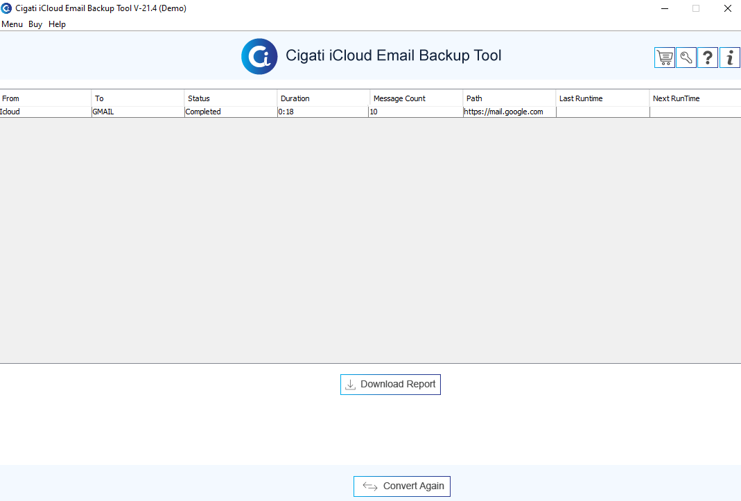This screenshot has height=501, width=741.
Task: Click the Status column header
Action: pyautogui.click(x=231, y=98)
